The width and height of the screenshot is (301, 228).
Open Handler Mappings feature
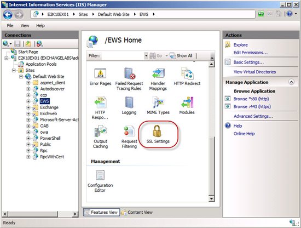point(158,79)
